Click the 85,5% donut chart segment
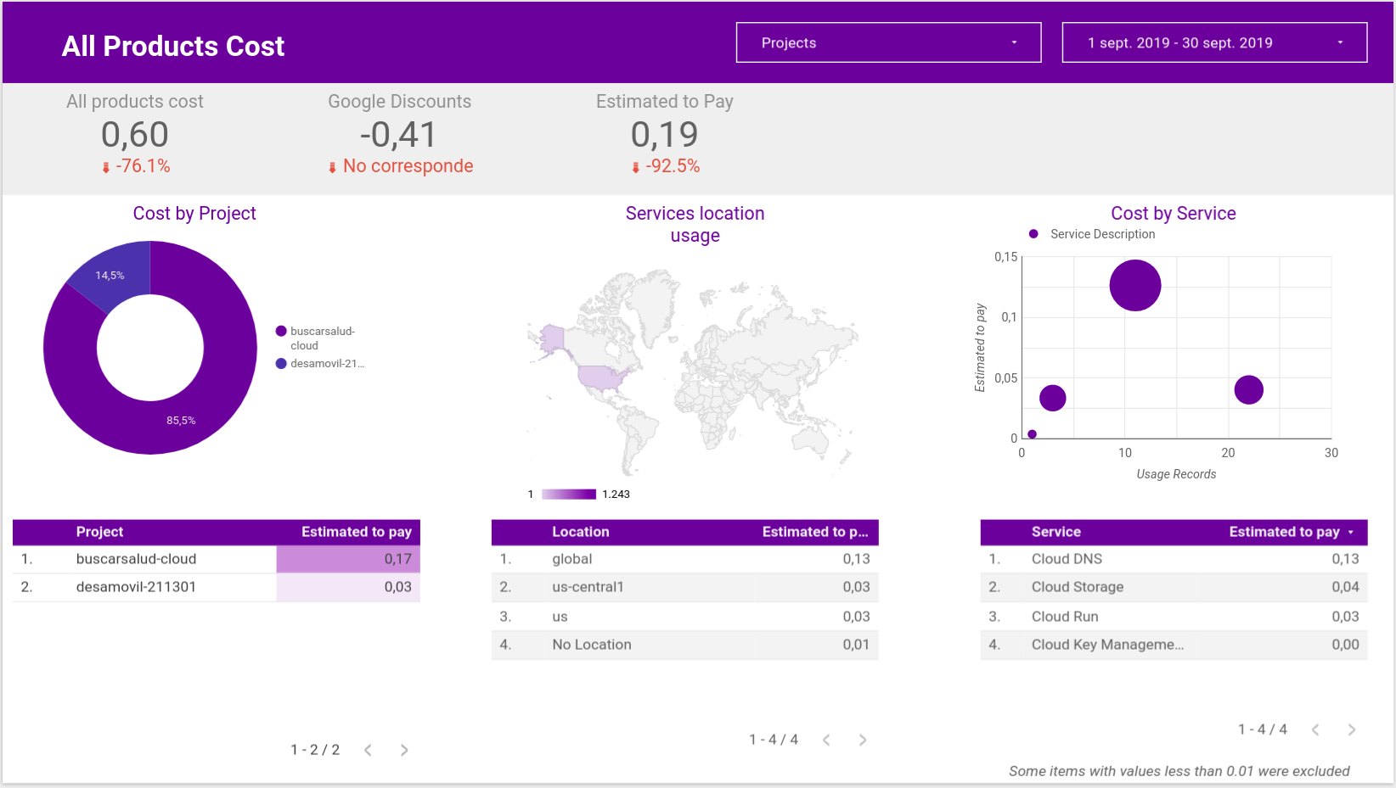This screenshot has width=1396, height=788. point(181,421)
